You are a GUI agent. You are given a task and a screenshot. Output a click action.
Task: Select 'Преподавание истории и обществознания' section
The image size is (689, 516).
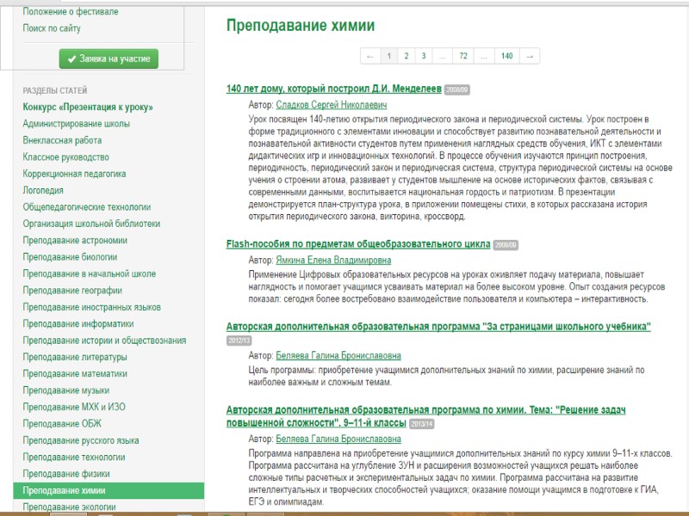coord(104,341)
